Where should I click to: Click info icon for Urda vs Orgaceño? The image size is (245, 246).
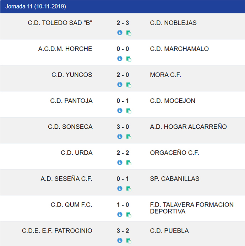tap(120, 162)
